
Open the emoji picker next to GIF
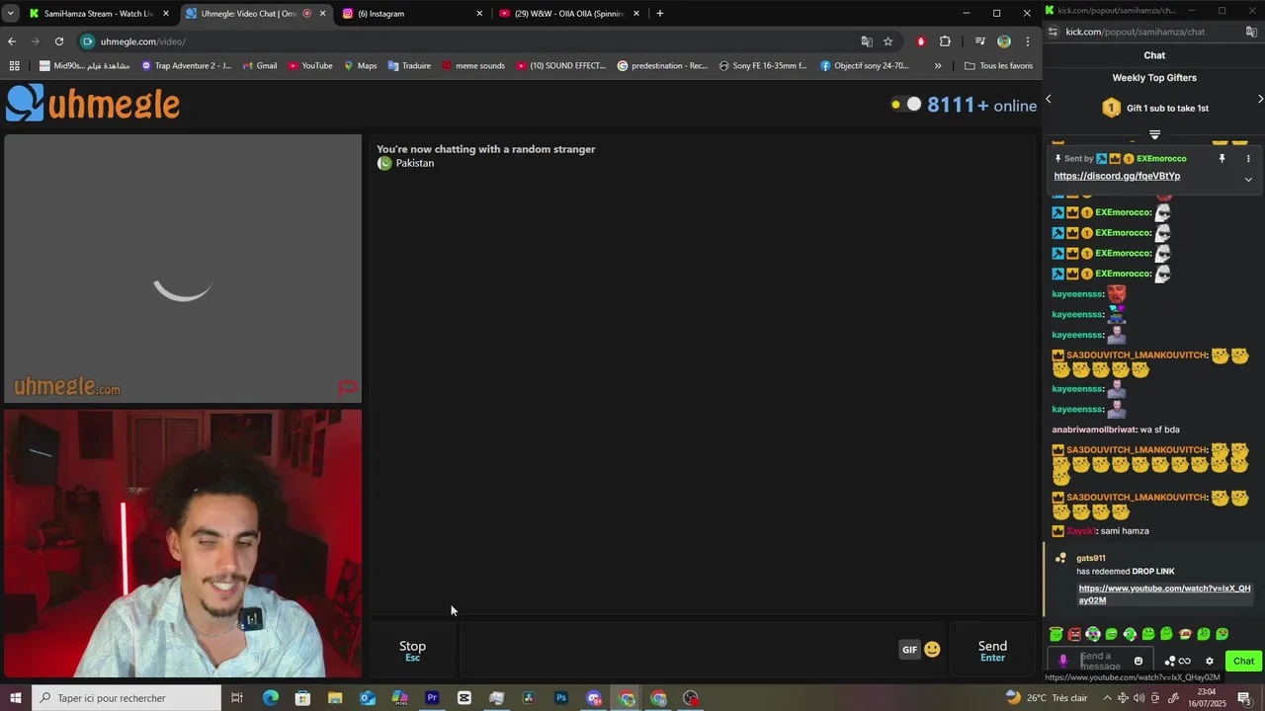pyautogui.click(x=932, y=650)
